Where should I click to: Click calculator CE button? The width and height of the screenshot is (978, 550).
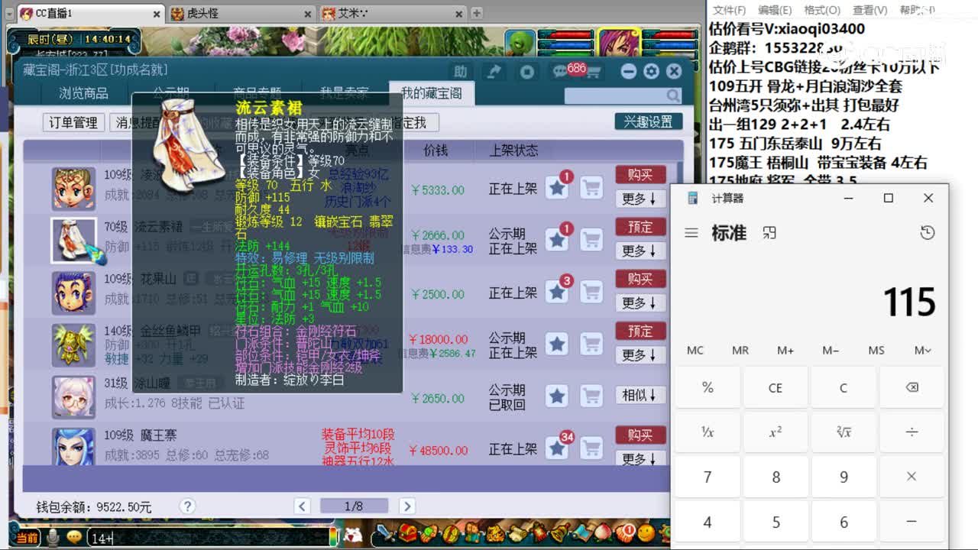coord(775,387)
